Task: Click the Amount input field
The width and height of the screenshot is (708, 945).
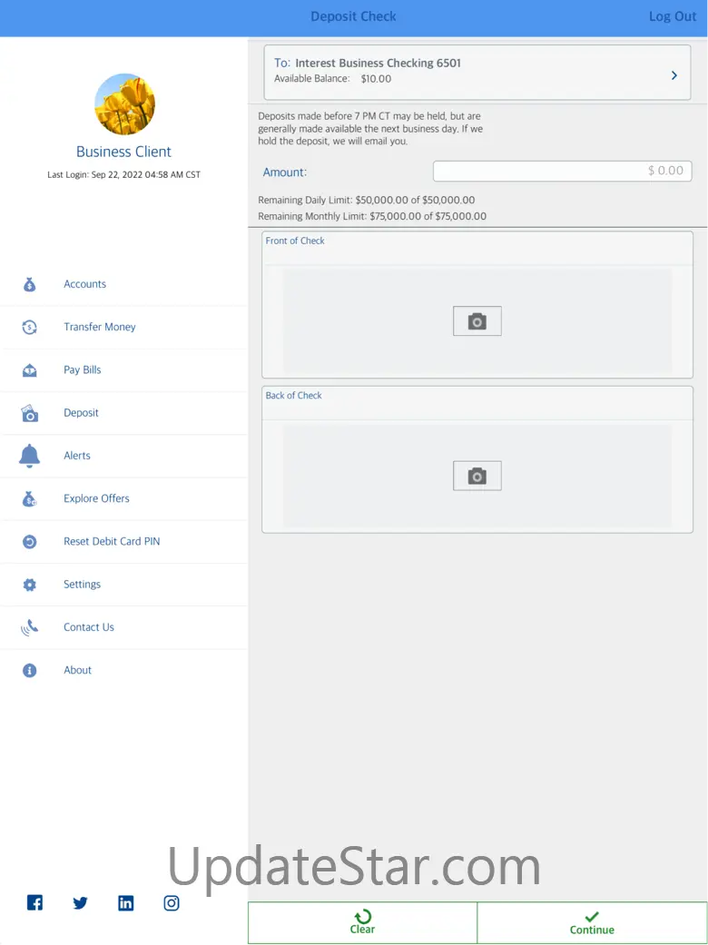Action: (x=562, y=172)
